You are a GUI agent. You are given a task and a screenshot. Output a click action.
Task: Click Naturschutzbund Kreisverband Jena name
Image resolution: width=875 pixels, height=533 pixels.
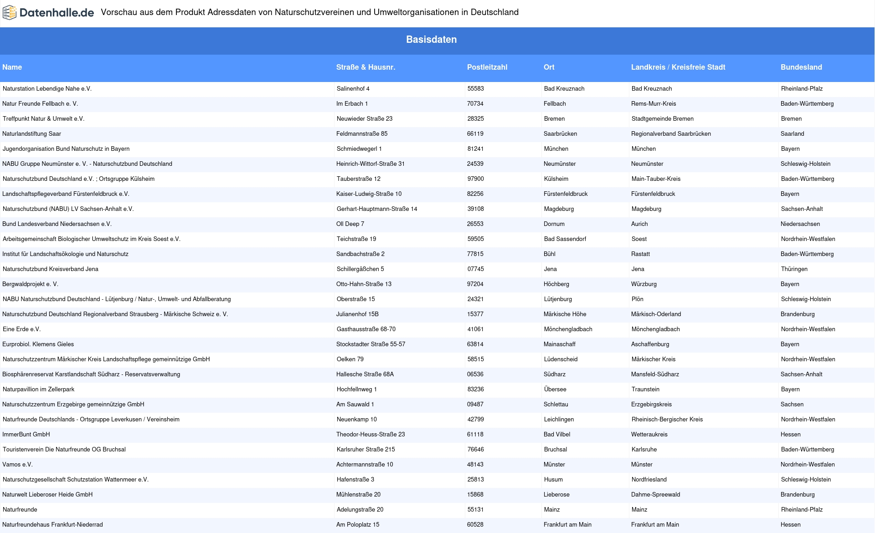[x=51, y=269]
